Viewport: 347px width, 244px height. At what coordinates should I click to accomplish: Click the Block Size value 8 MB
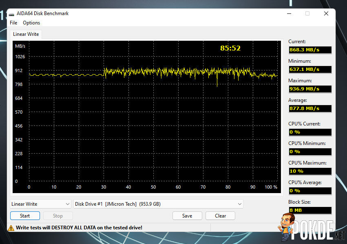tap(310, 210)
